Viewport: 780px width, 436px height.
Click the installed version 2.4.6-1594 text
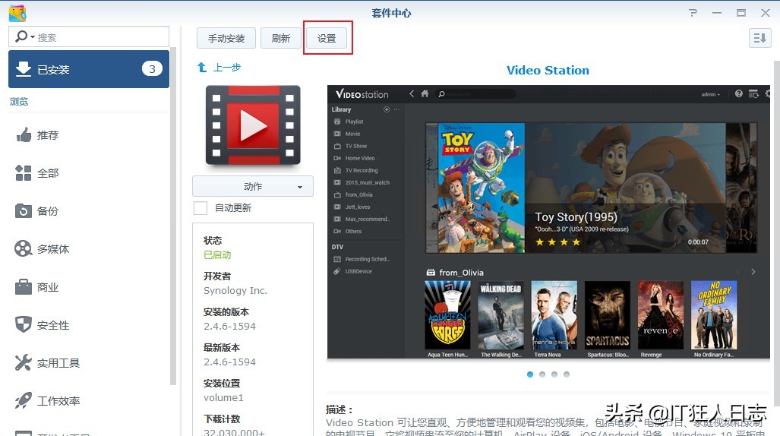point(229,327)
